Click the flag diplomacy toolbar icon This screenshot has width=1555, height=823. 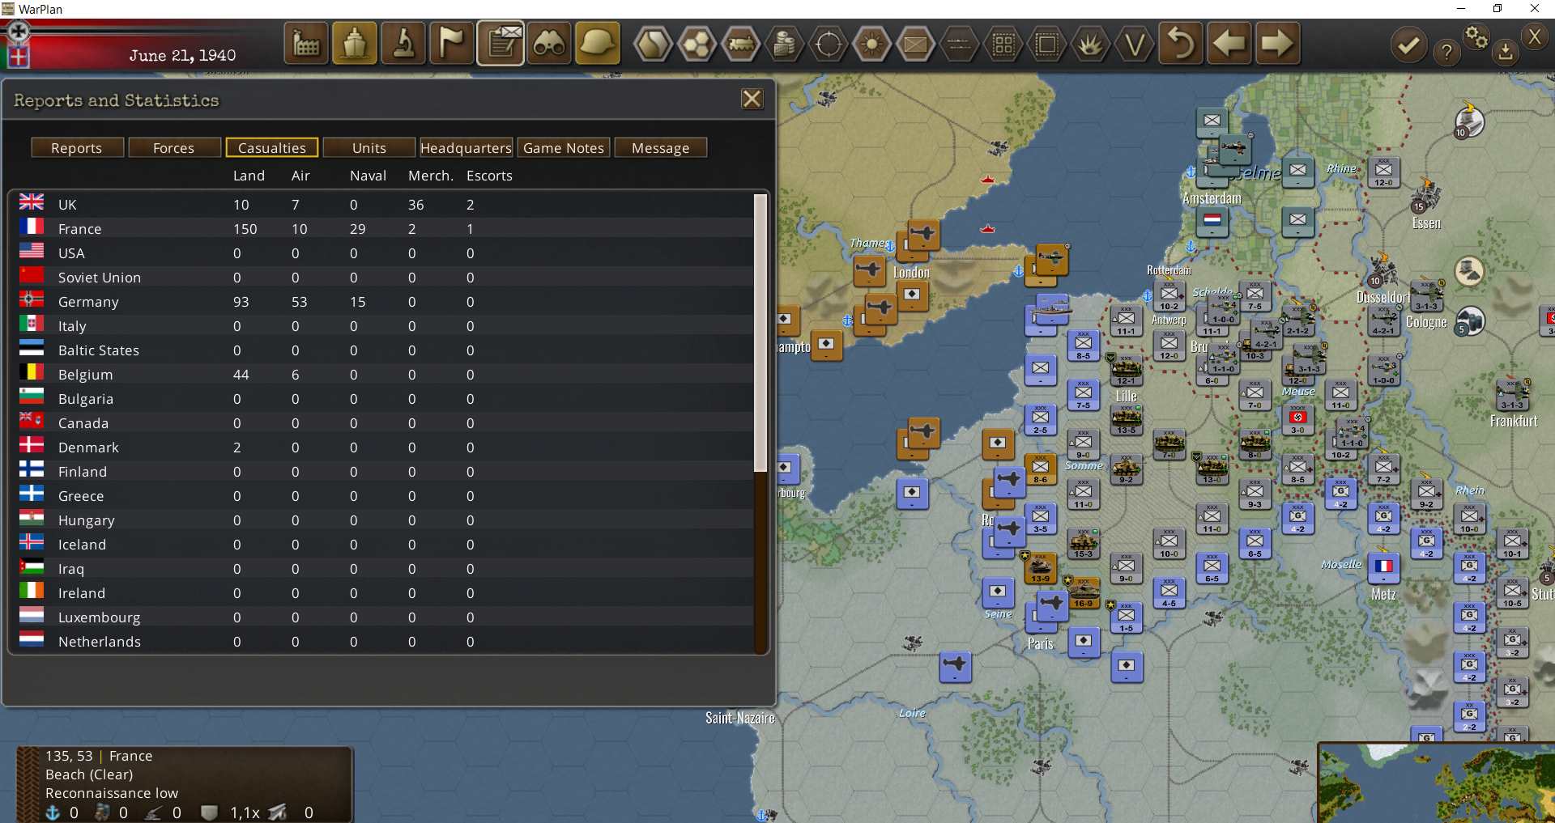point(452,44)
